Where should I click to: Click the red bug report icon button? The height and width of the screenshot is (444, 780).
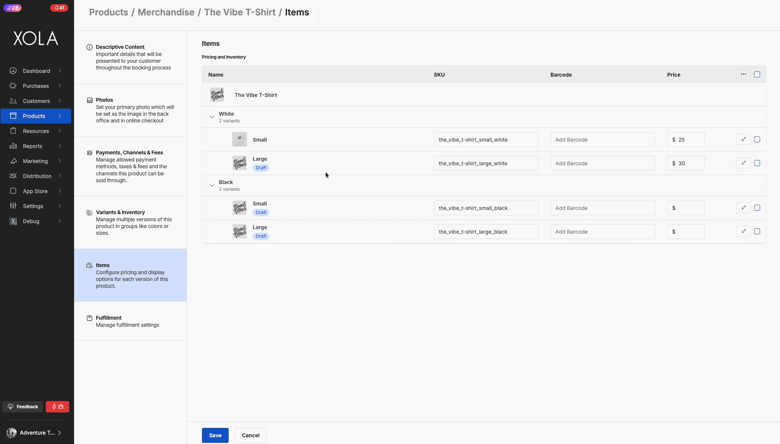[58, 406]
